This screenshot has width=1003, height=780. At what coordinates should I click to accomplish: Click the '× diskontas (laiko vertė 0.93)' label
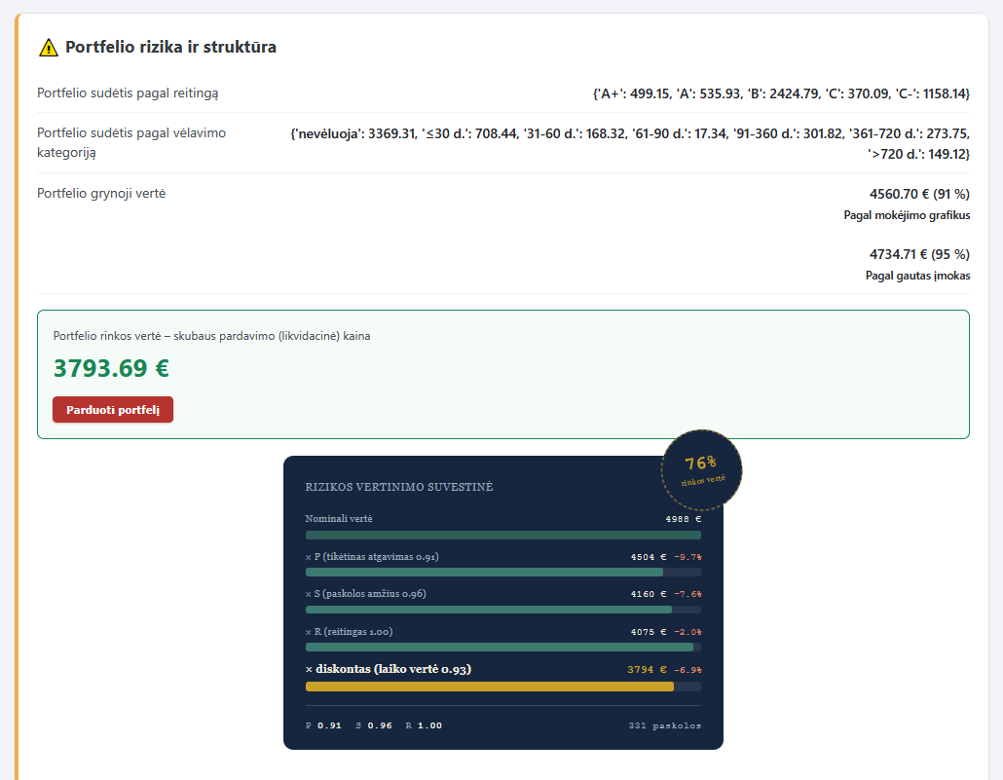[x=389, y=669]
